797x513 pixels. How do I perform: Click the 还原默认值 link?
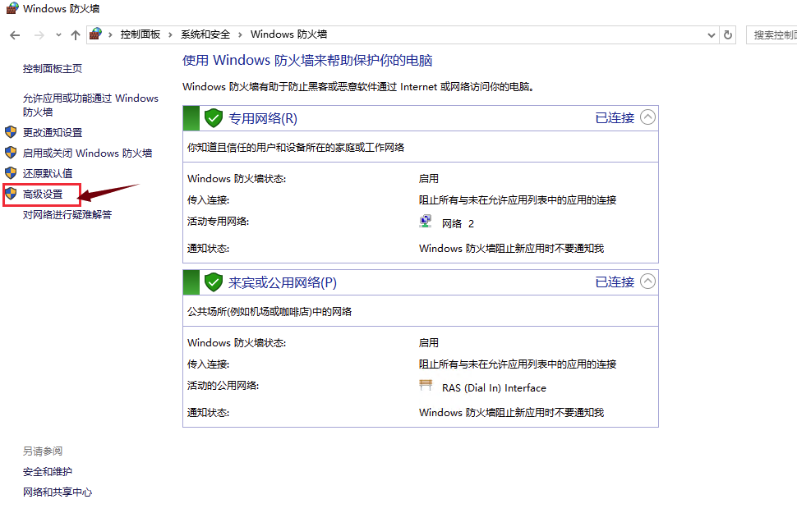[48, 173]
